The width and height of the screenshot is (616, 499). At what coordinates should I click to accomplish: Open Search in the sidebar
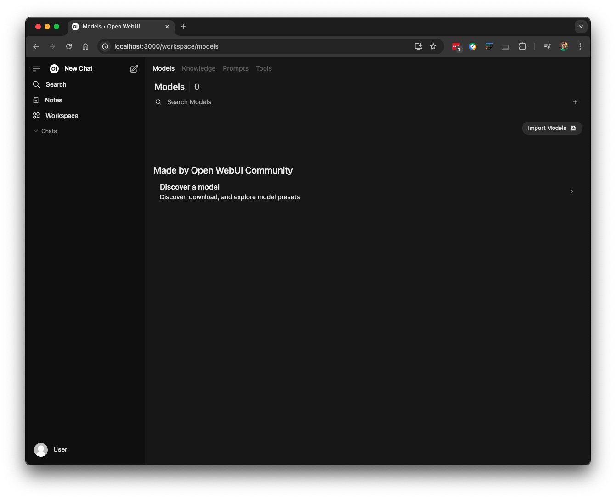click(56, 84)
